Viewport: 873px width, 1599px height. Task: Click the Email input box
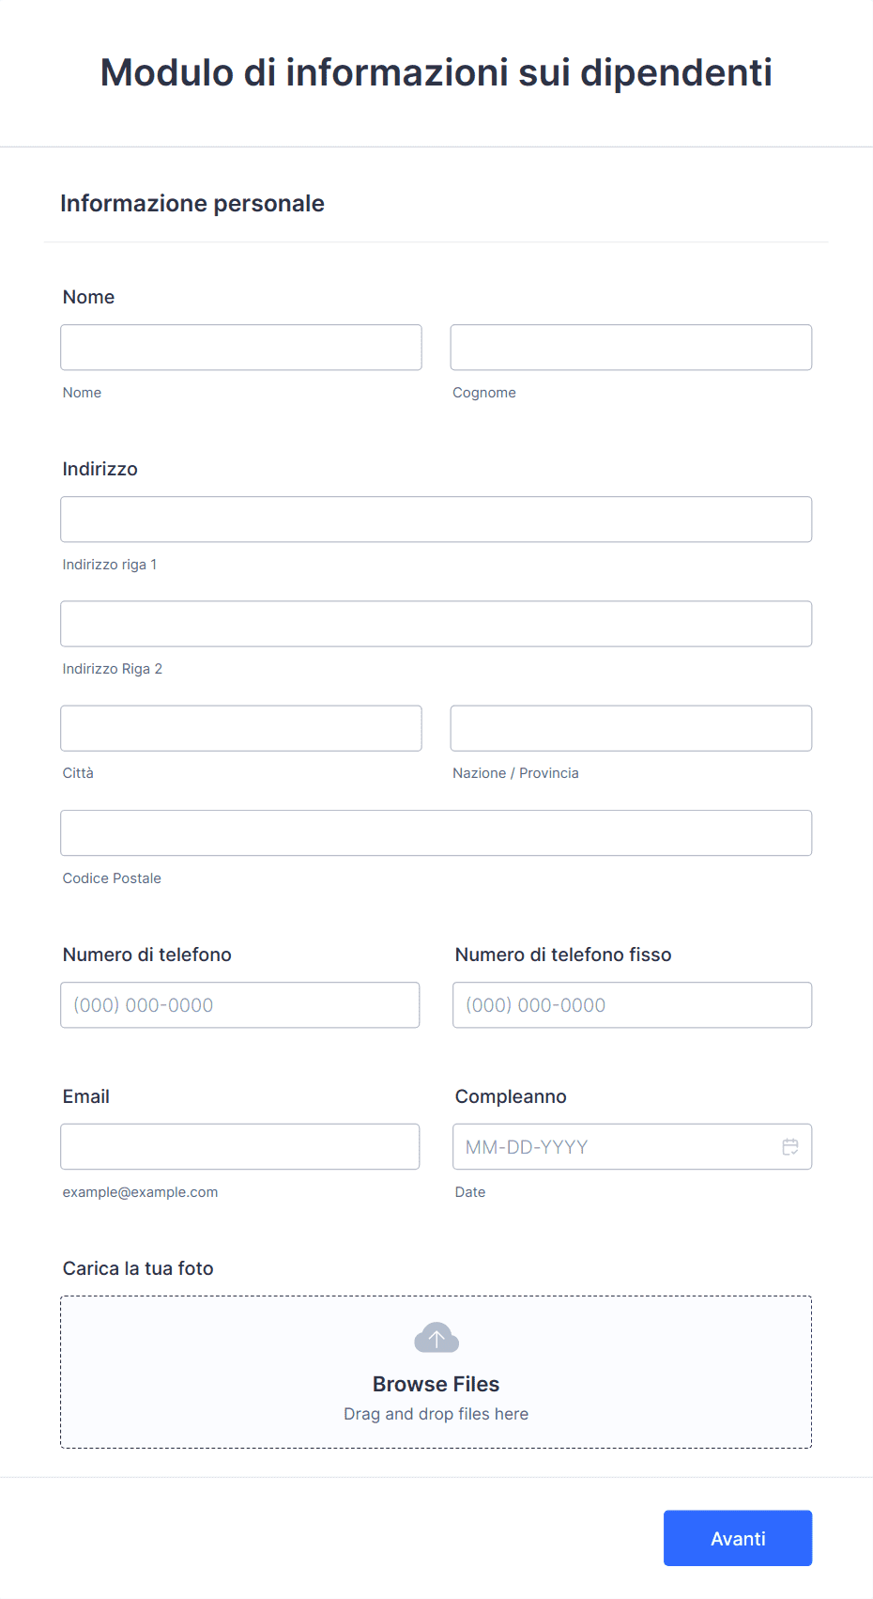(x=240, y=1147)
